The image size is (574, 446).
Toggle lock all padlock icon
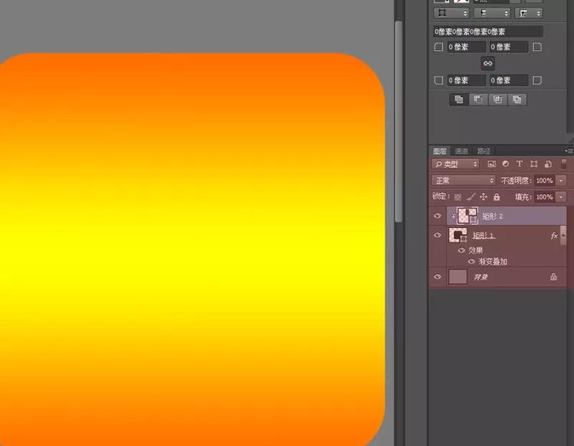coord(497,197)
